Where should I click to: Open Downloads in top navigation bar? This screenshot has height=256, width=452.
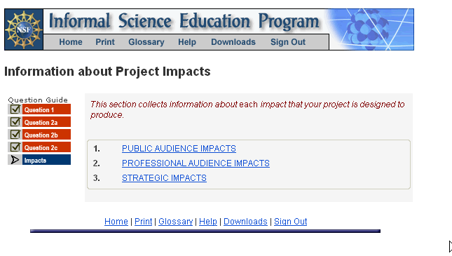tap(233, 42)
